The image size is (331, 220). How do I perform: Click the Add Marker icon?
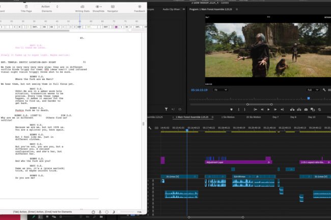233,109
